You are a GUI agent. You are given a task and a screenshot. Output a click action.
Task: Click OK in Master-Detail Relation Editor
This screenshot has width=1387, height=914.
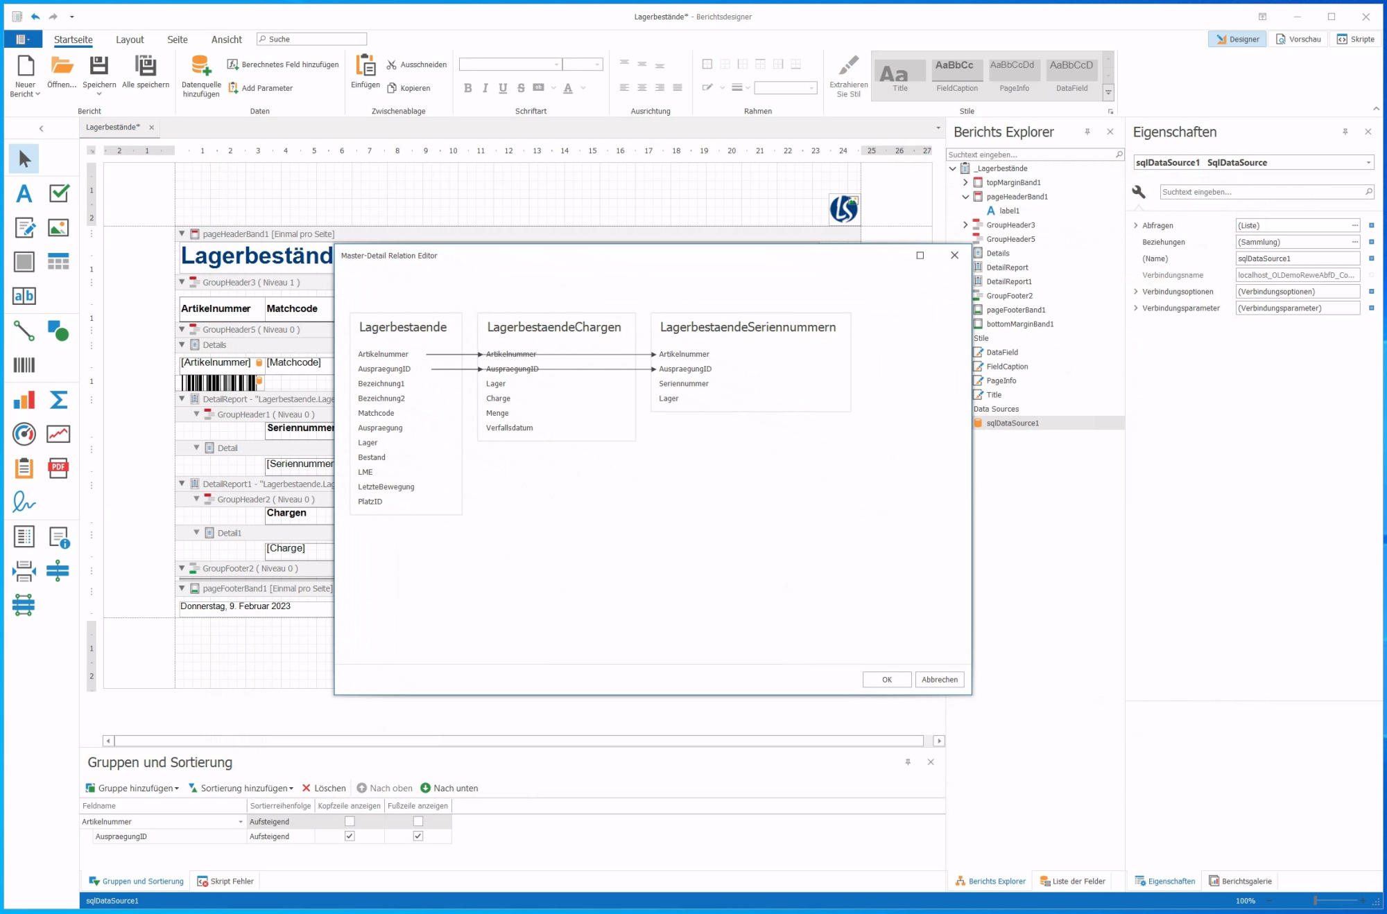pyautogui.click(x=886, y=680)
